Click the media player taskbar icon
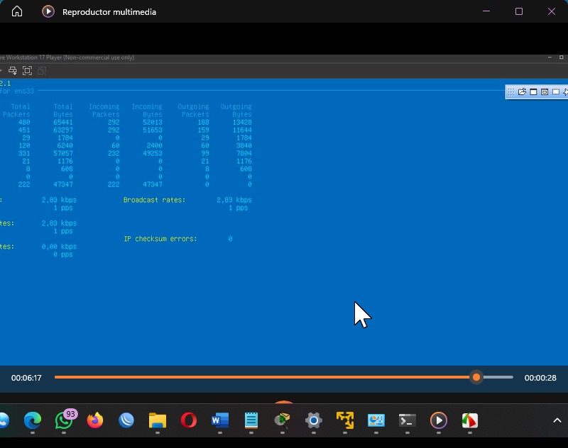The width and height of the screenshot is (568, 448). [438, 420]
